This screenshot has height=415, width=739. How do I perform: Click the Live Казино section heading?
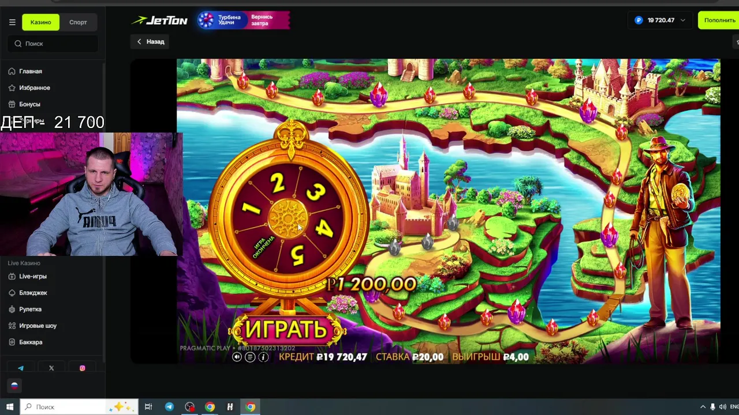tap(24, 263)
